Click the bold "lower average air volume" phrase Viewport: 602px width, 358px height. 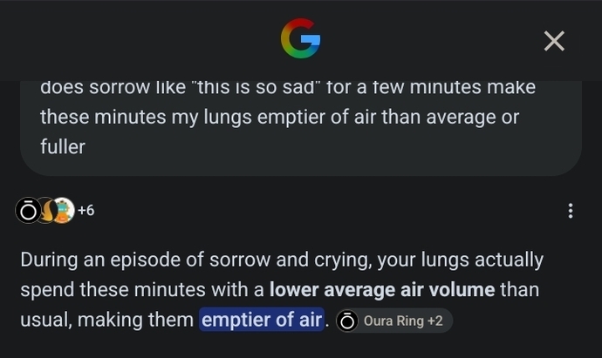pos(382,290)
